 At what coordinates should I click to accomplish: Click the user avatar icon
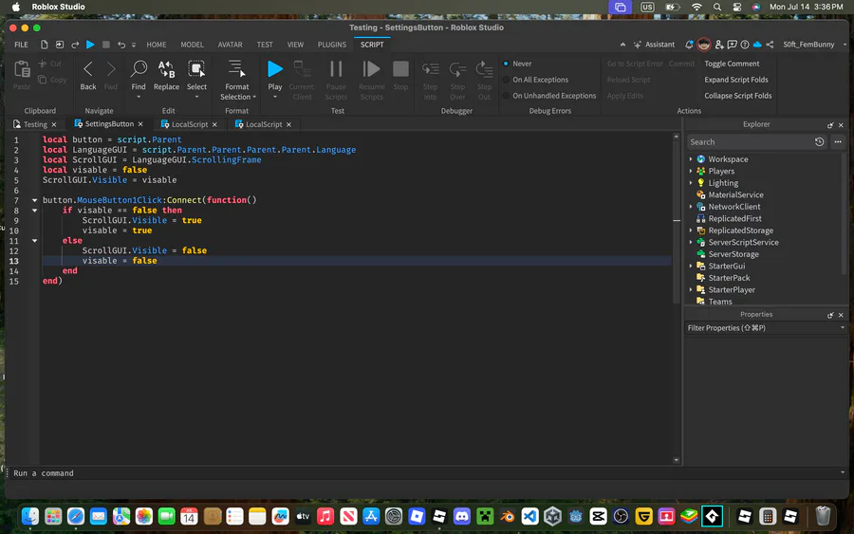click(704, 45)
